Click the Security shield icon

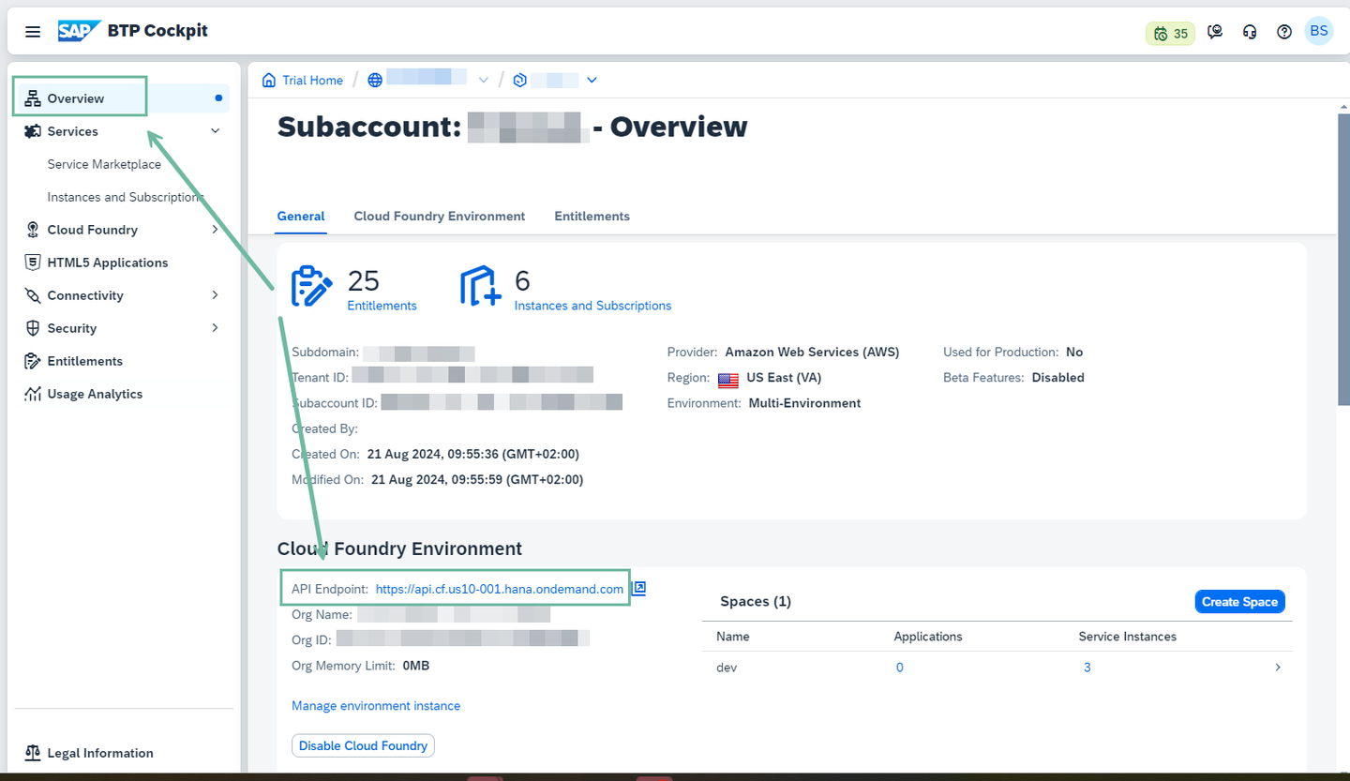[32, 328]
